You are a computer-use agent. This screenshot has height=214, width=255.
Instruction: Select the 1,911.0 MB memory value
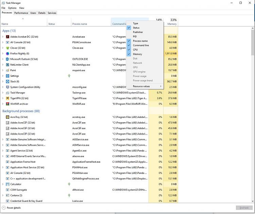coord(171,53)
